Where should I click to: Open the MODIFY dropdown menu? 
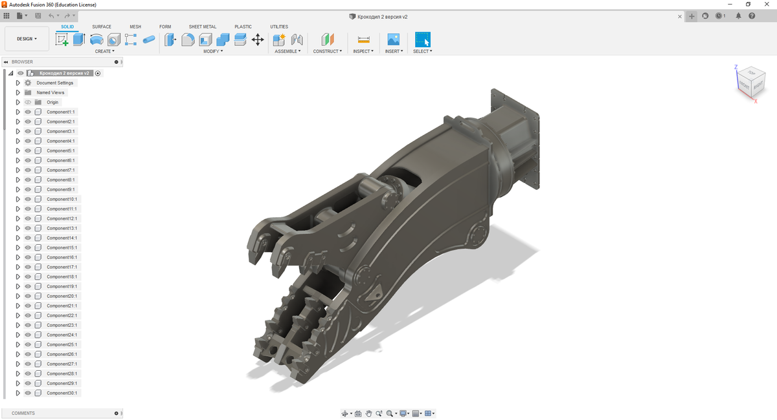pos(213,51)
